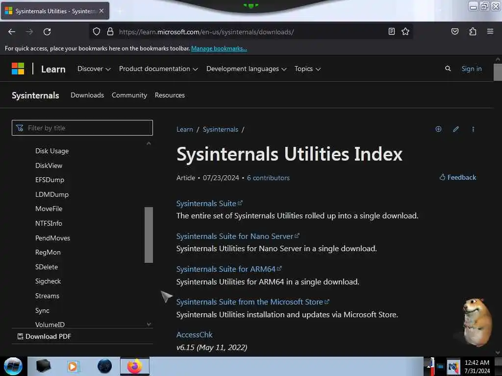The width and height of the screenshot is (502, 376).
Task: Open the 6 contributors link
Action: (268, 178)
